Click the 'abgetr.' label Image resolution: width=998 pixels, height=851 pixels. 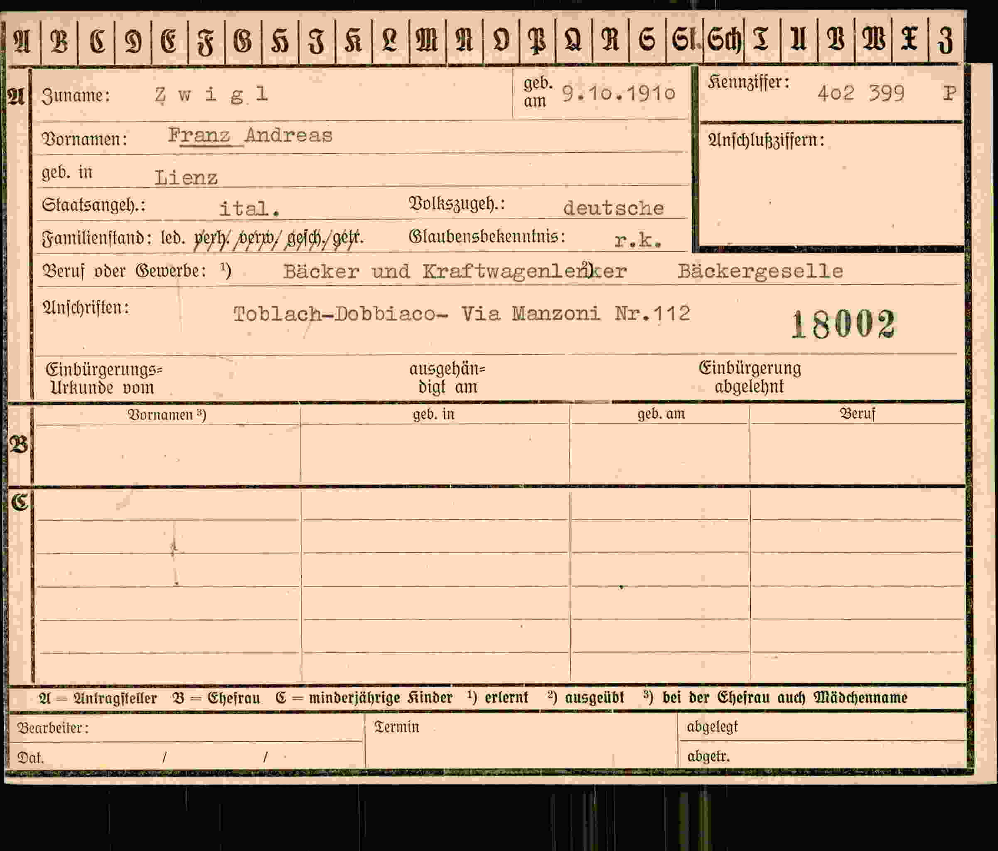[708, 757]
